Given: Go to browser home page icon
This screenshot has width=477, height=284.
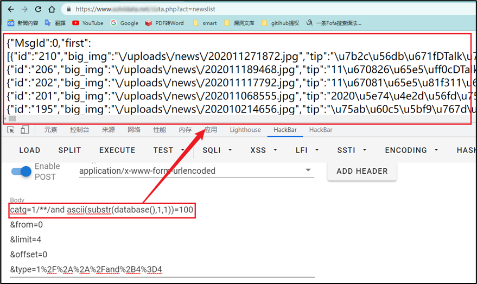Looking at the screenshot, I should coord(52,9).
